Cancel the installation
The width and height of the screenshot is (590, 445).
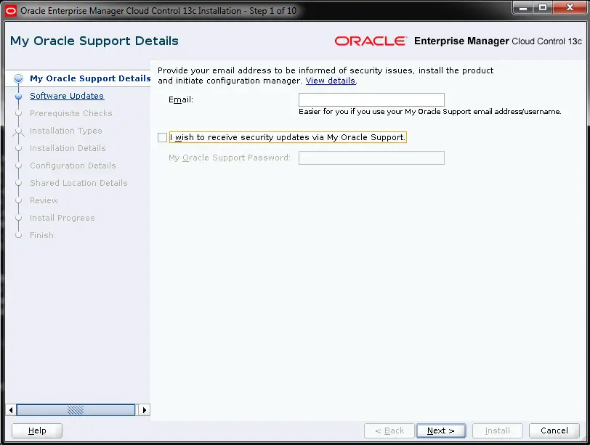pos(554,430)
